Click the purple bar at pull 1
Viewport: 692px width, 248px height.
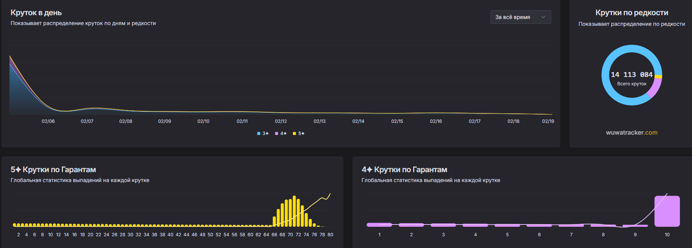[x=379, y=225]
